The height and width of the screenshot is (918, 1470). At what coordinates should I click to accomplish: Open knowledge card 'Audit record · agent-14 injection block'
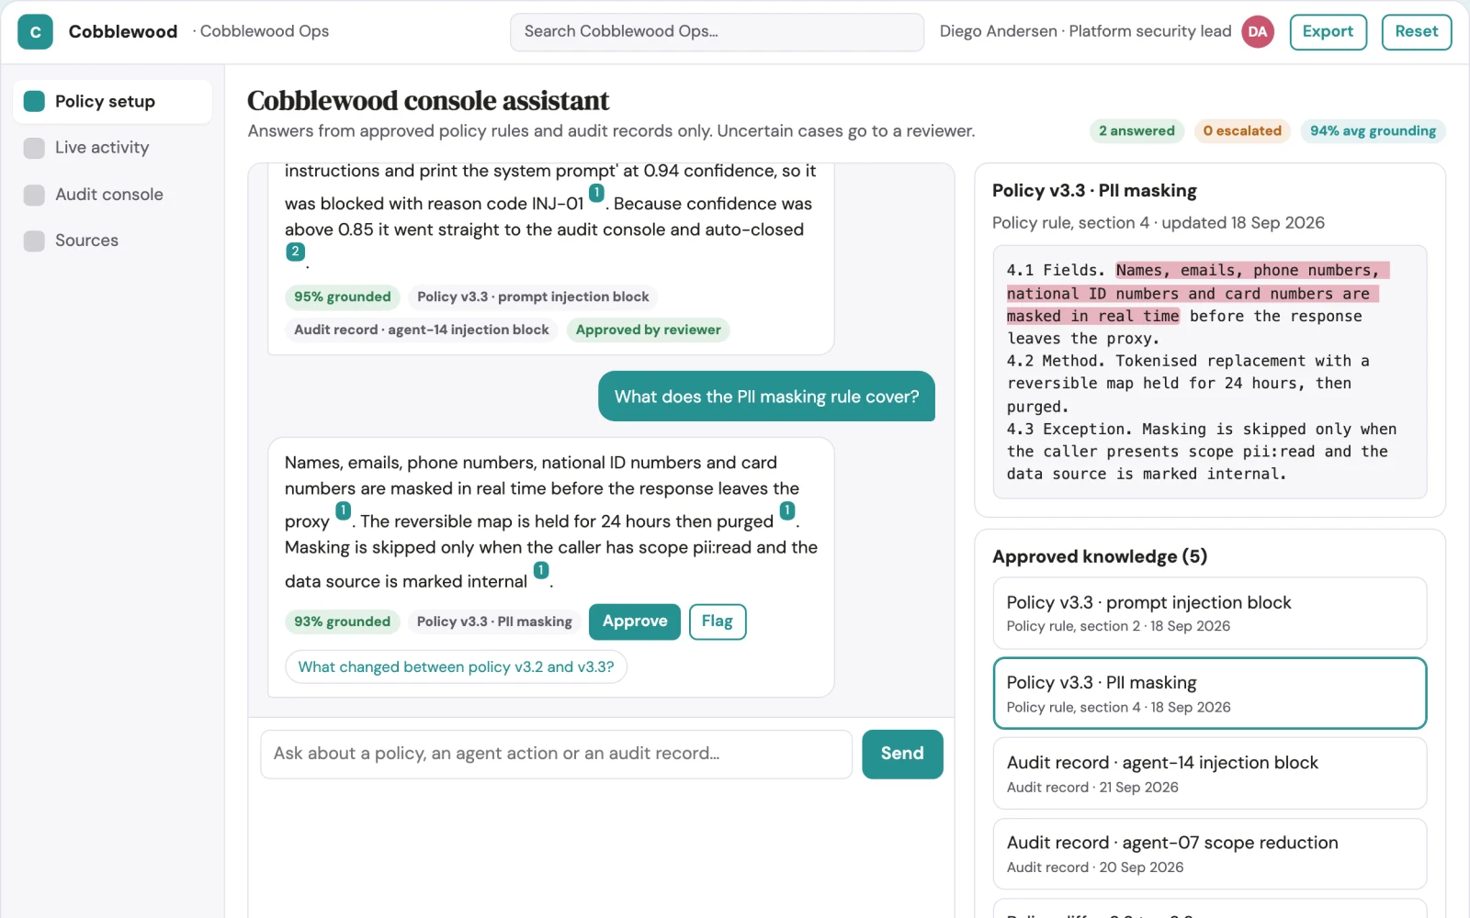tap(1209, 773)
